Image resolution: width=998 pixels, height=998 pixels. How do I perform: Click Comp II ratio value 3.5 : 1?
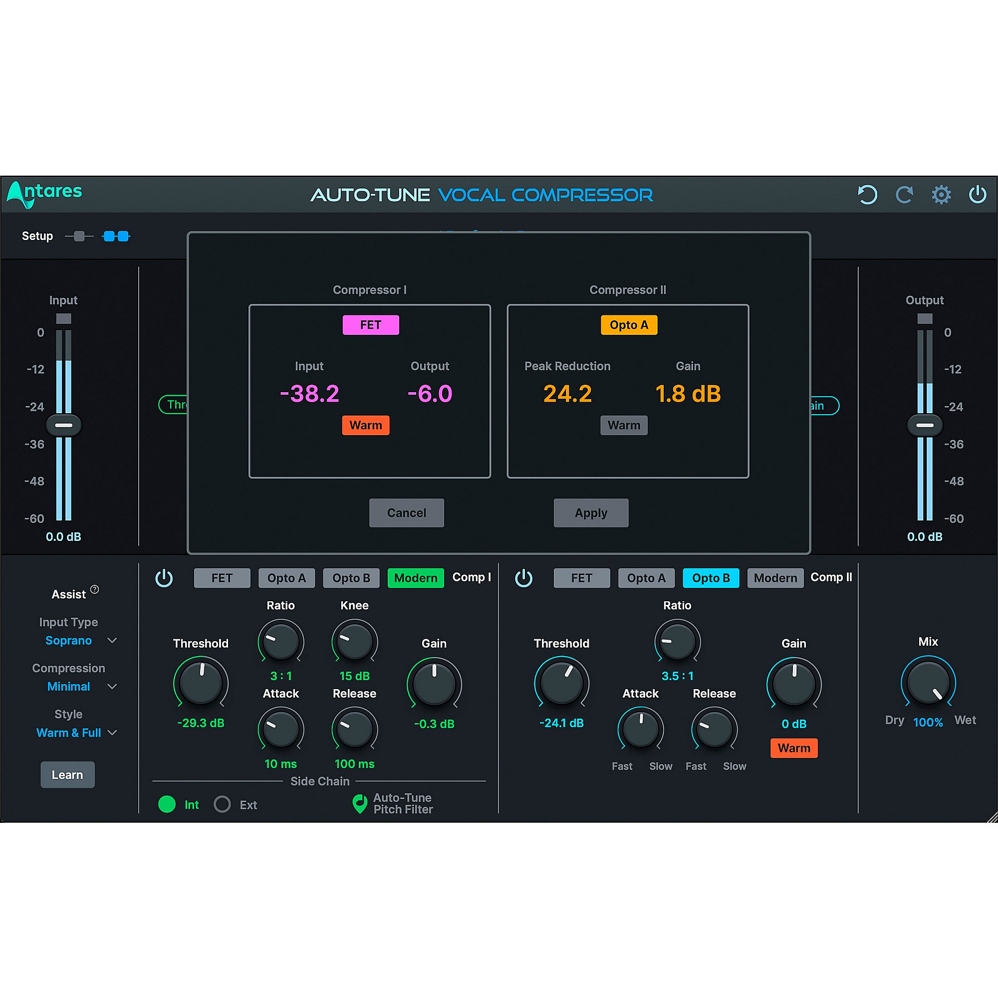click(677, 676)
